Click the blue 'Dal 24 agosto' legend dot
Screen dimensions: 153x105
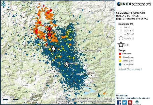point(120,65)
